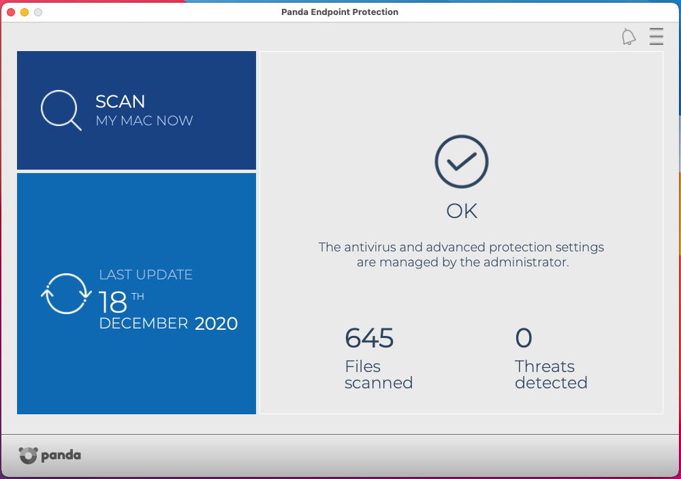The image size is (681, 479).
Task: Click the "Threats detected" label
Action: [551, 375]
